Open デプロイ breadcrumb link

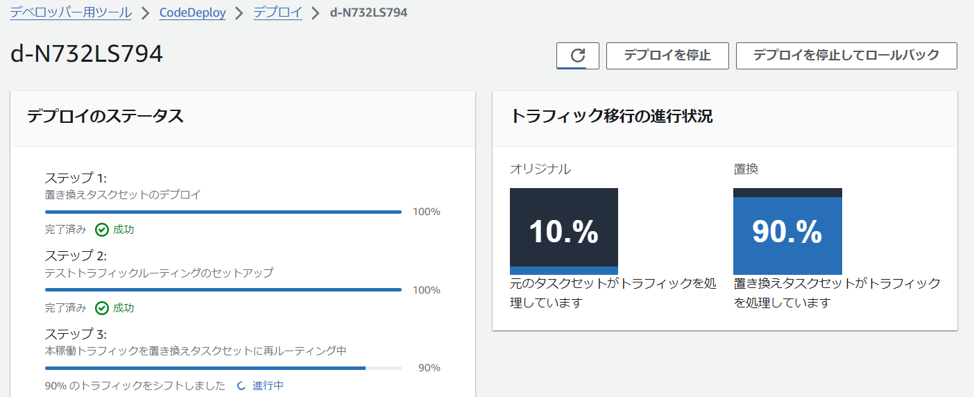[x=277, y=12]
